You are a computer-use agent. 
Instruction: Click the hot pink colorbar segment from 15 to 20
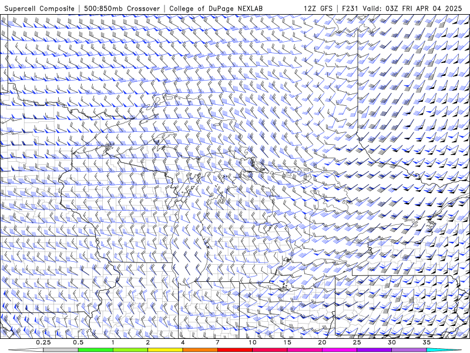pos(304,350)
